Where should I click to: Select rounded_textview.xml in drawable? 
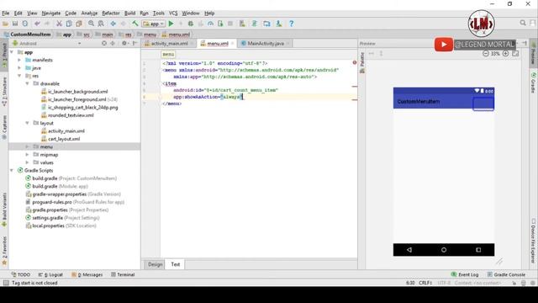click(x=71, y=115)
